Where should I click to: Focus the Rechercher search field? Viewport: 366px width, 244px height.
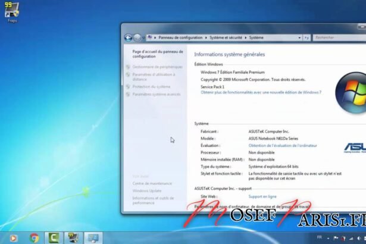(340, 37)
